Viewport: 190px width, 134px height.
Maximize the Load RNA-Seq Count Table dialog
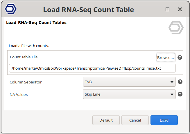click(167, 10)
